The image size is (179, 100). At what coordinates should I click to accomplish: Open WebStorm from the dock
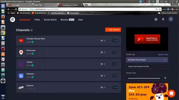tap(3, 75)
